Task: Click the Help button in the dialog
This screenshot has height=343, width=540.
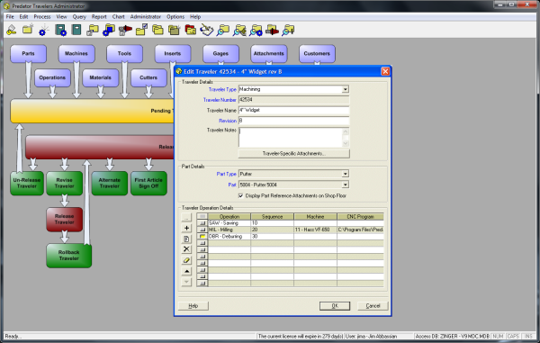Action: point(193,306)
